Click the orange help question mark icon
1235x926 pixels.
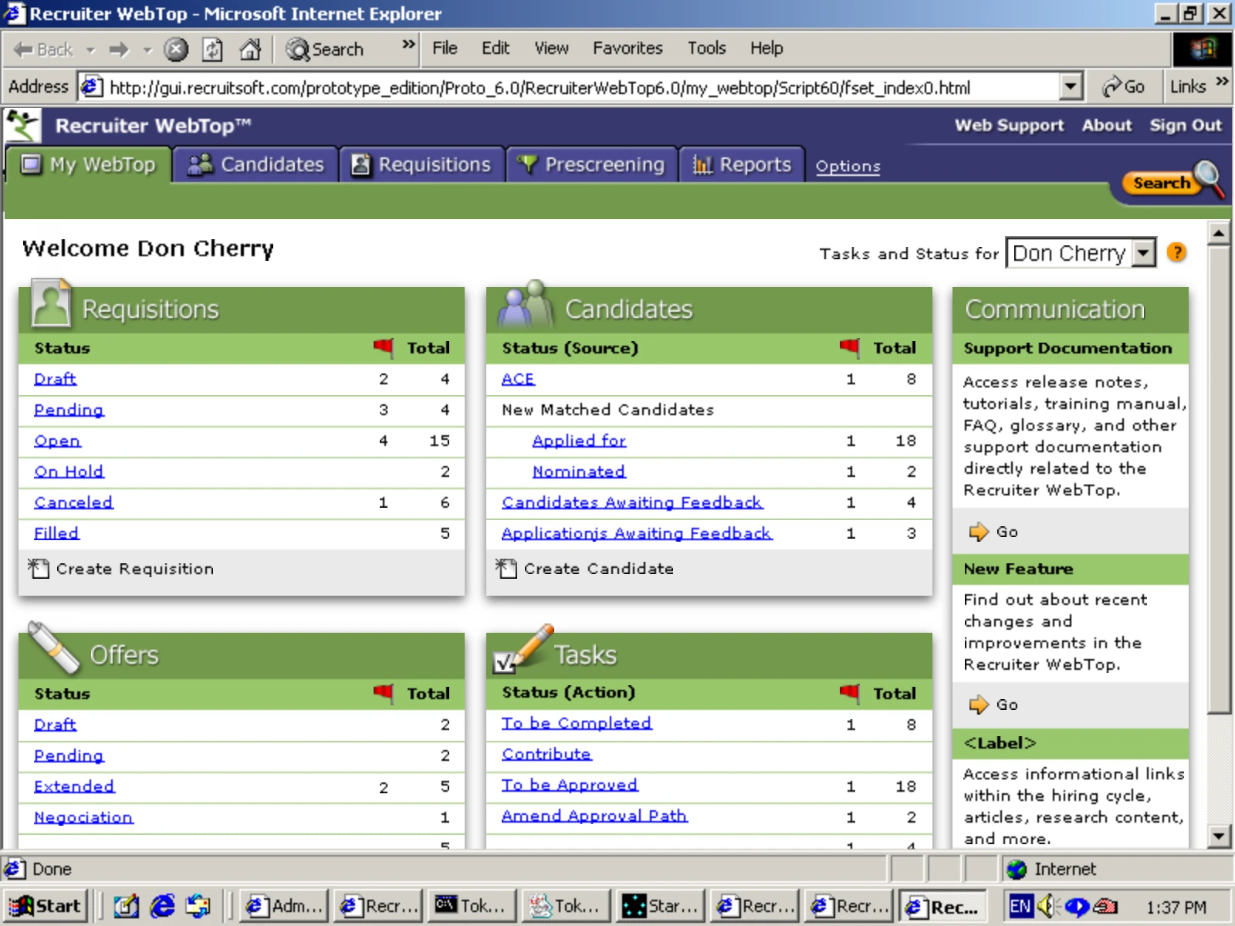pyautogui.click(x=1176, y=252)
